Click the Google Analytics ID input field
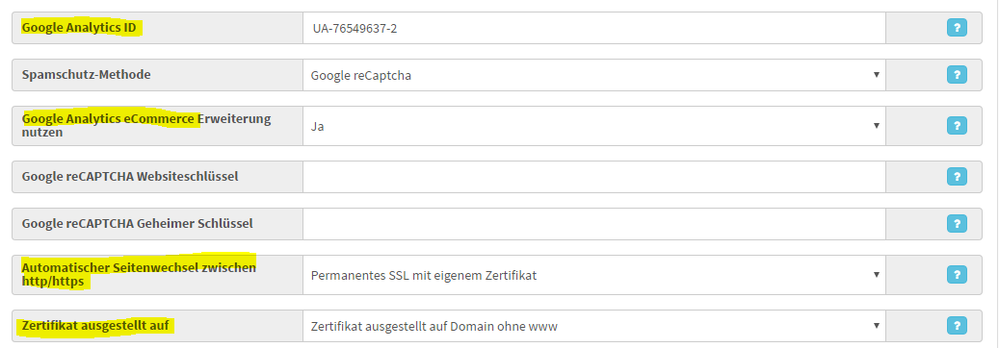This screenshot has width=999, height=348. (593, 28)
